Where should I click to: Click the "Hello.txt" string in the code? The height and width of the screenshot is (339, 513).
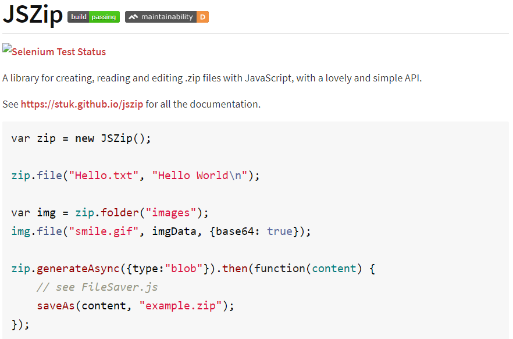tap(104, 176)
